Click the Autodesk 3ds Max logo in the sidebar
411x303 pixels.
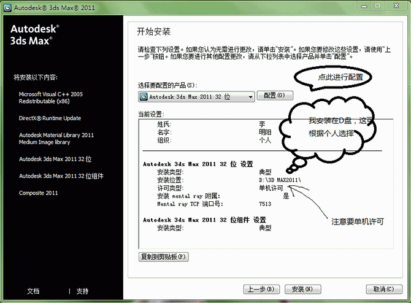tap(34, 35)
